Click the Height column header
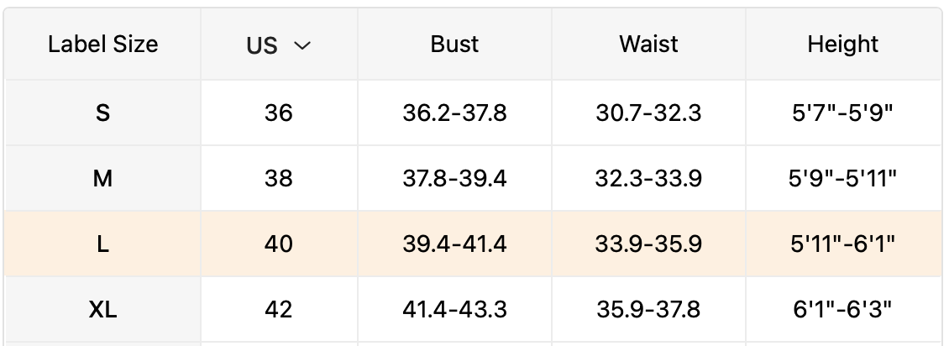Viewport: 949px width, 346px height. coord(842,45)
